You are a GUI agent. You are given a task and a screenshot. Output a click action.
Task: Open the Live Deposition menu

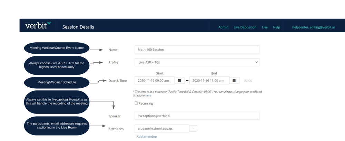245,27
